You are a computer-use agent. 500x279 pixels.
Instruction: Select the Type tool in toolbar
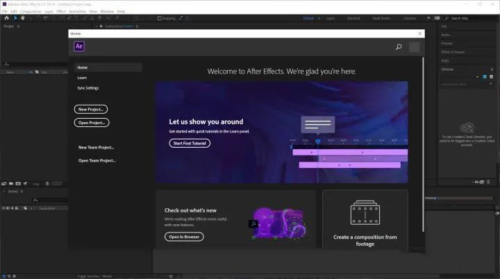(76, 18)
